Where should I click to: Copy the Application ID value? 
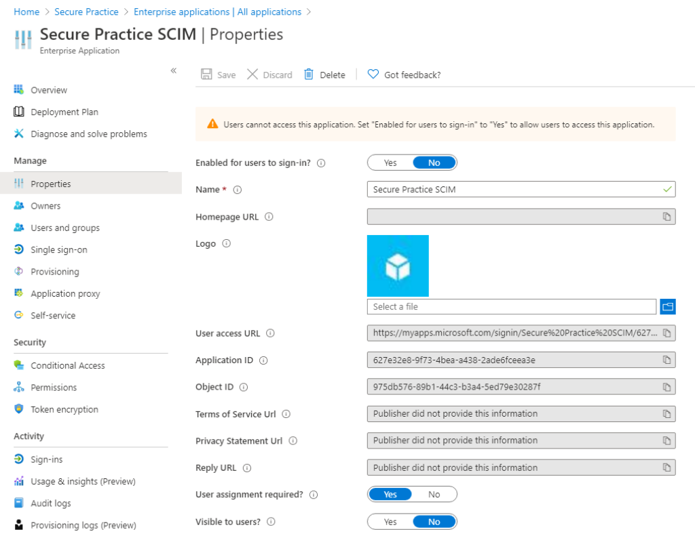(x=666, y=360)
